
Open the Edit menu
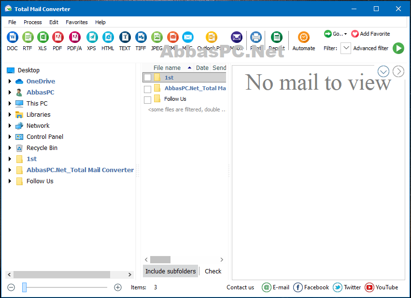54,22
